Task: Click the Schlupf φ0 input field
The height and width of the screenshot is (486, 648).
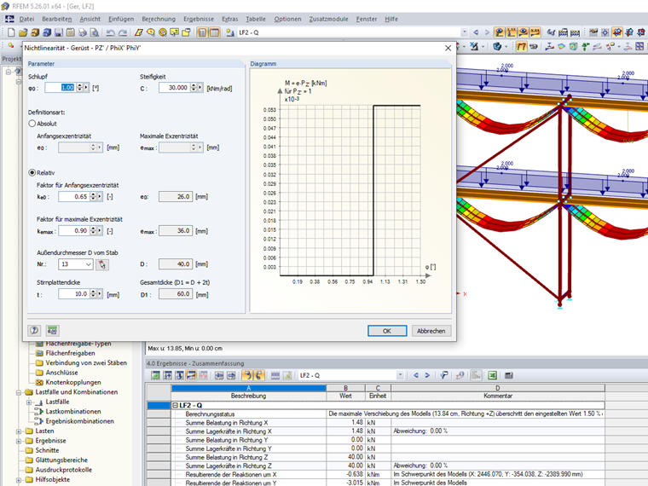Action: pos(60,88)
